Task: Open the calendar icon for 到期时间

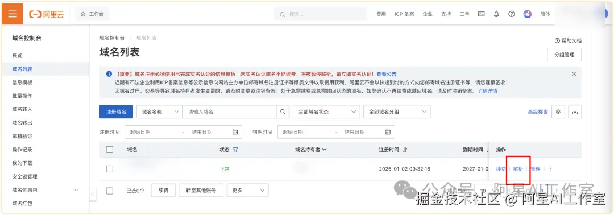Action: coord(388,132)
